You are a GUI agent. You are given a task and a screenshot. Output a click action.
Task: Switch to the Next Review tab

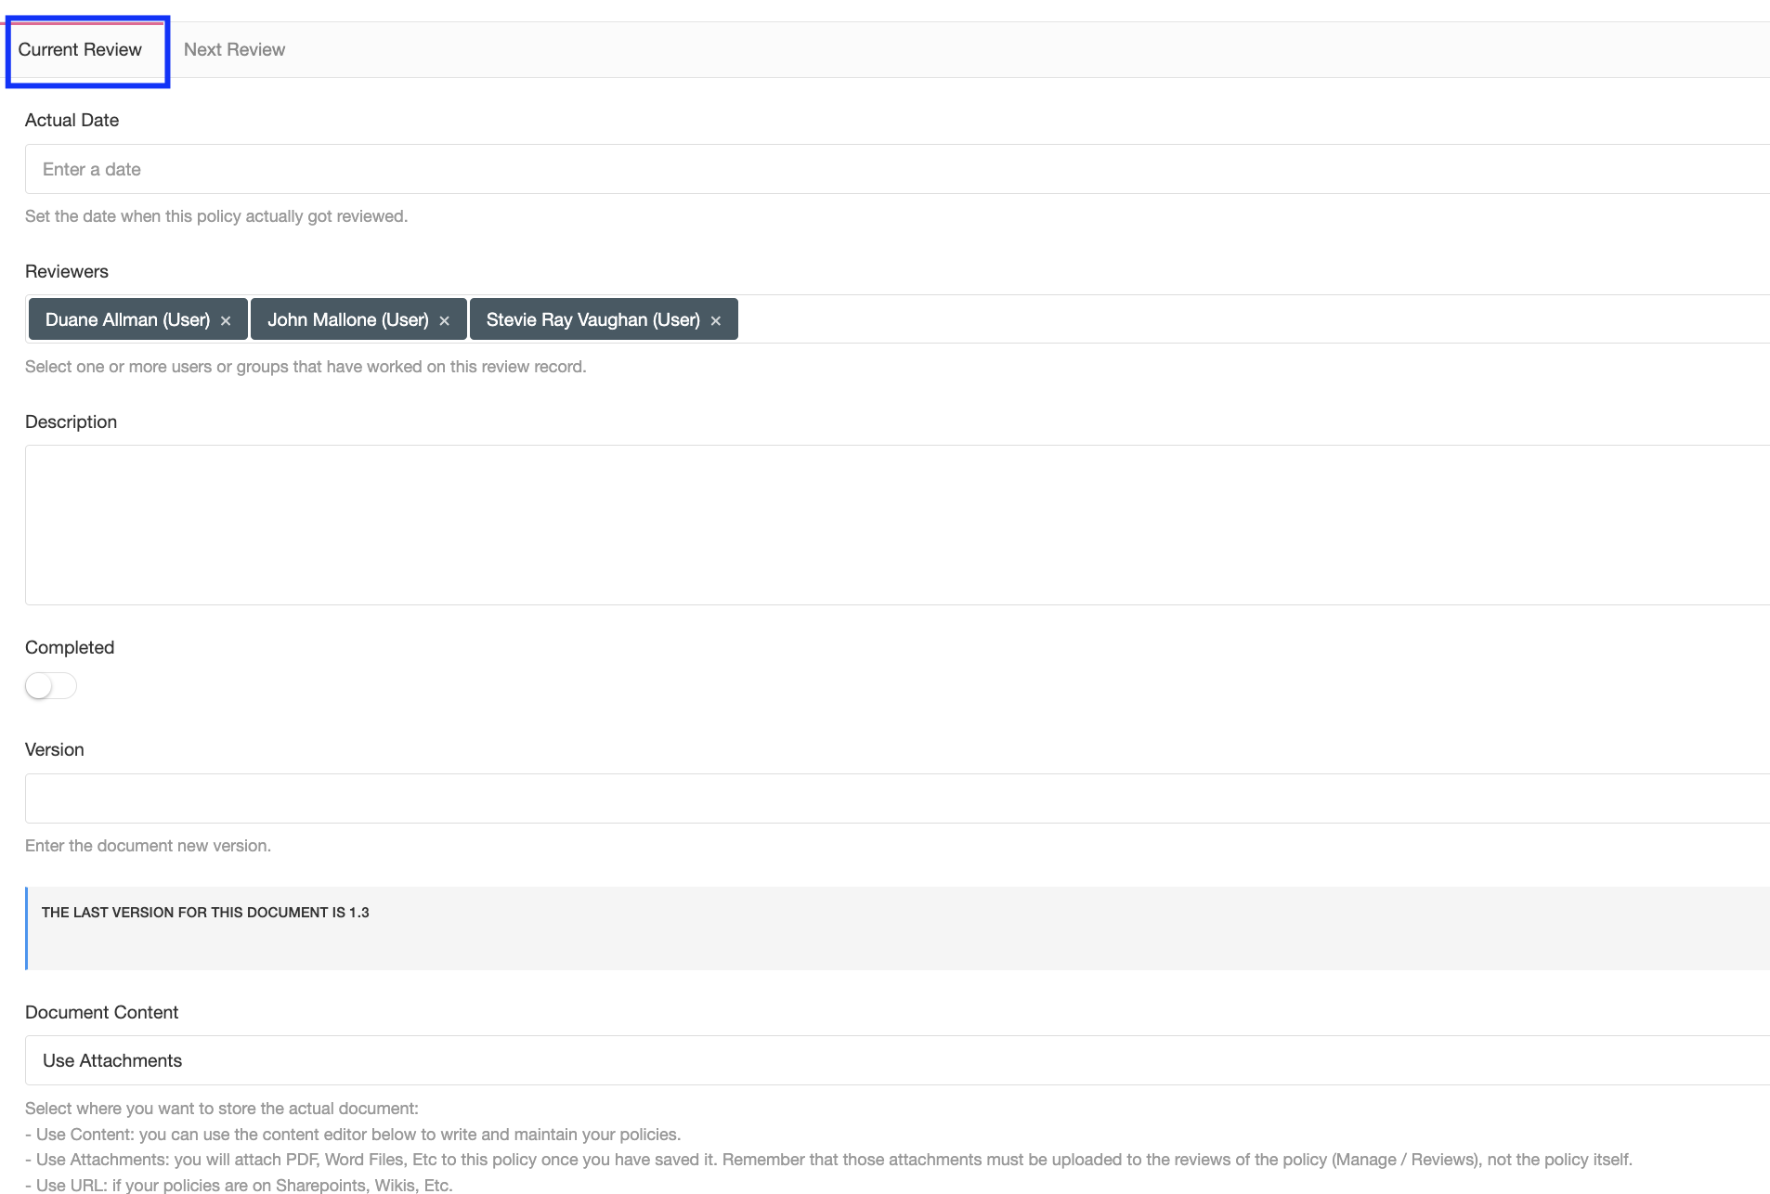[x=234, y=50]
